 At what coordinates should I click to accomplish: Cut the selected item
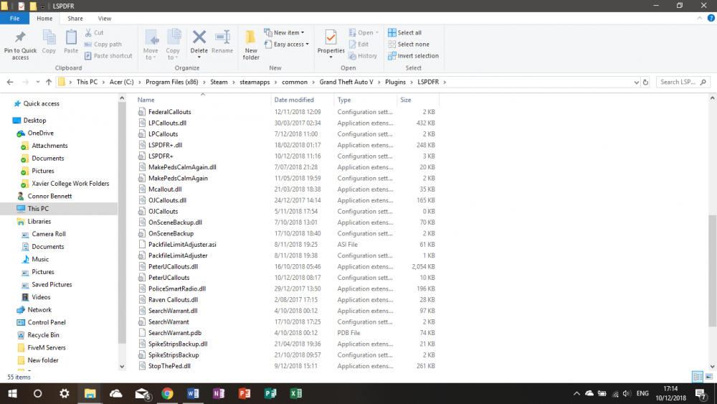pyautogui.click(x=94, y=32)
